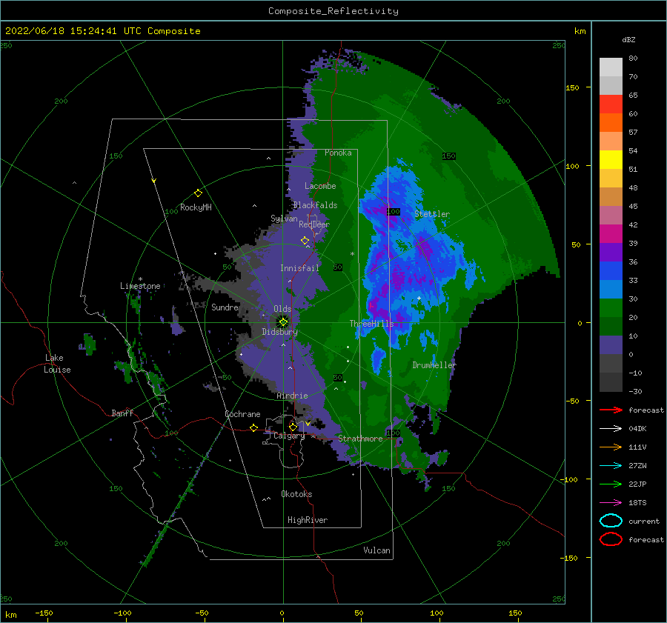The height and width of the screenshot is (623, 667).
Task: Click the 04DK legend label
Action: (x=637, y=429)
